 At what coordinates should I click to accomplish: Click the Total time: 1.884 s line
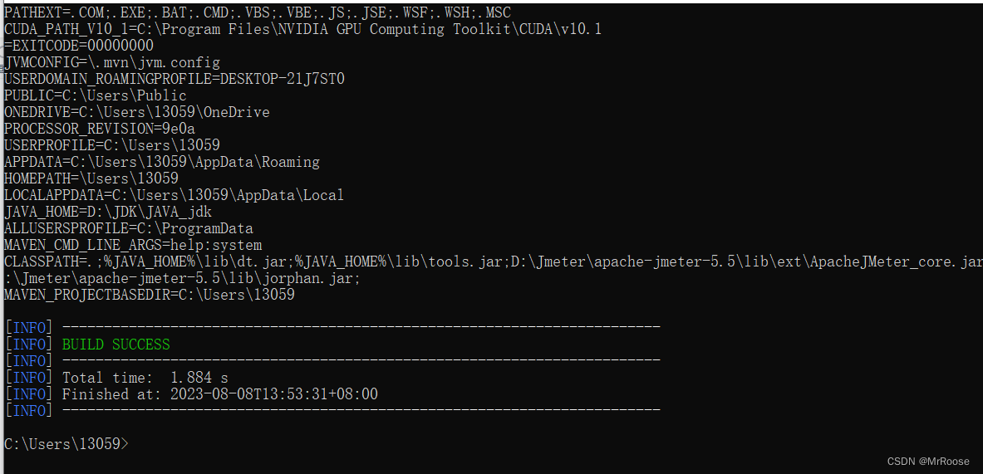(145, 379)
